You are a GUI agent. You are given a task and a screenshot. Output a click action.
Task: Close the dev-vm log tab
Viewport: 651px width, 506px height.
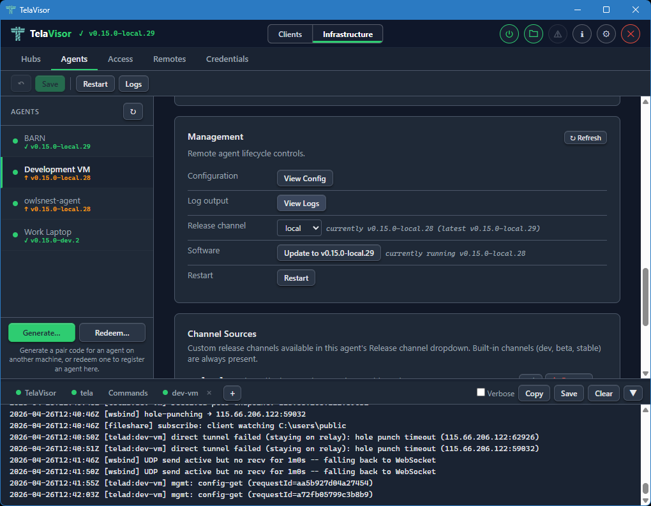tap(209, 392)
